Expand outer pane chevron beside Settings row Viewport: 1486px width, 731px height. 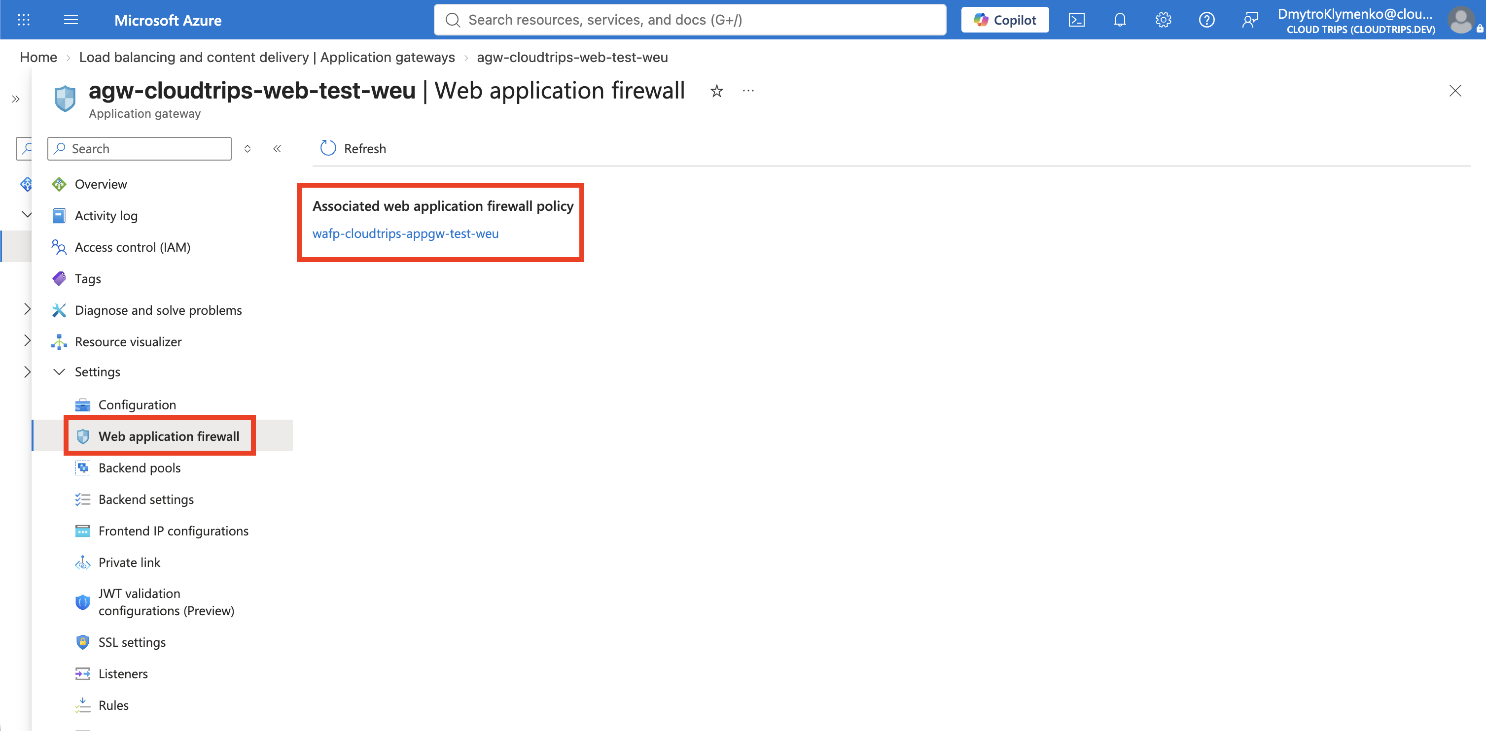pos(27,372)
